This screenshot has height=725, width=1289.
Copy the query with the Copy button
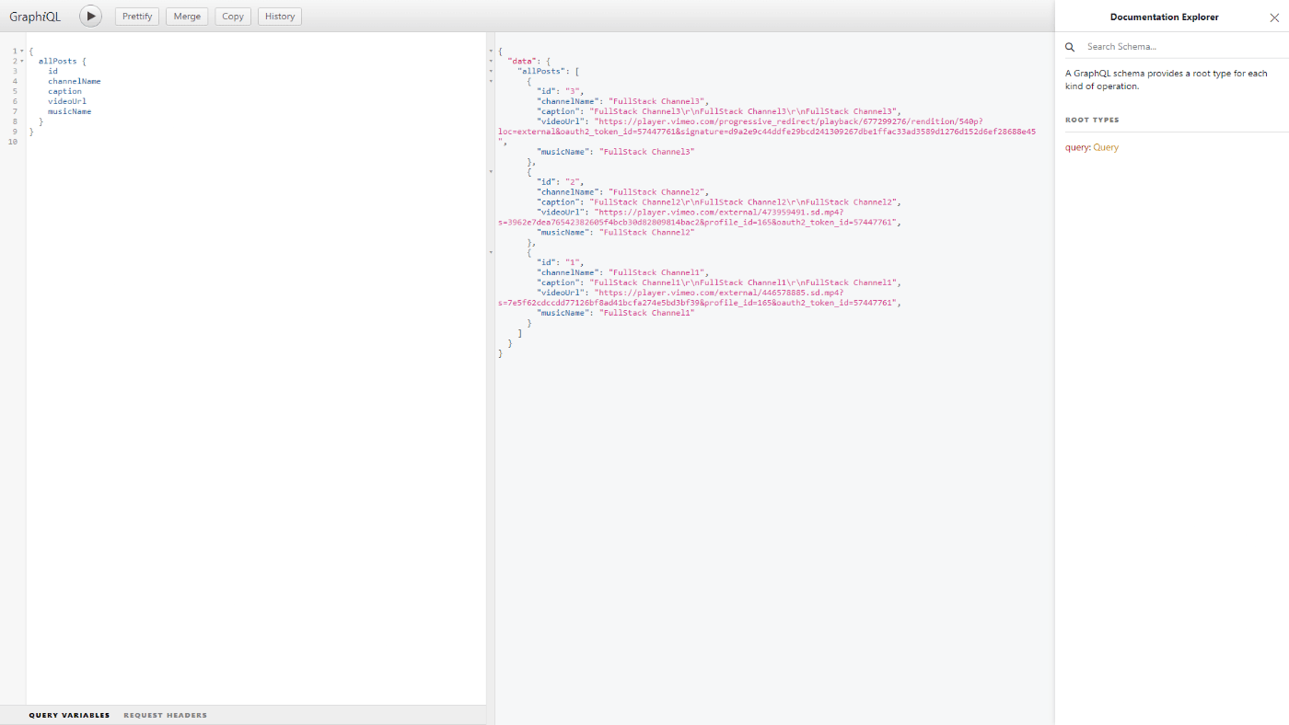232,16
